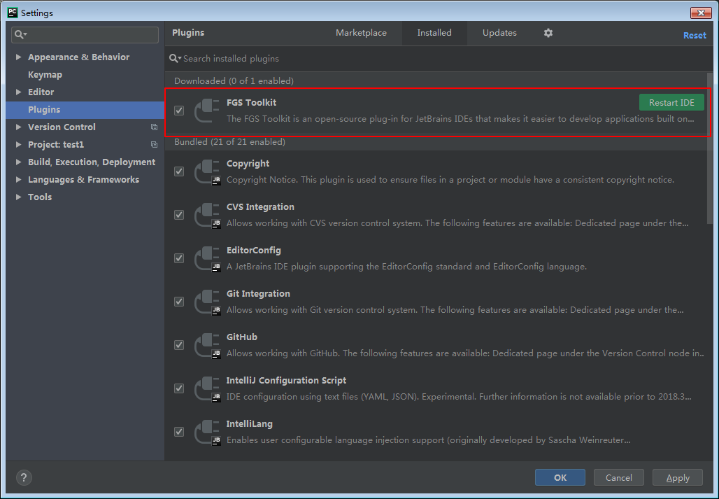Disable the CVS Integration plugin checkbox

tap(179, 215)
